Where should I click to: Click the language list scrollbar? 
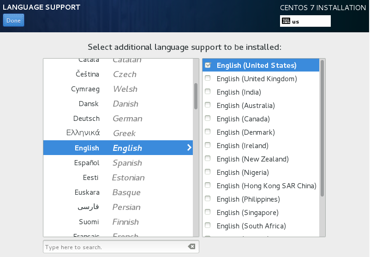[196, 96]
